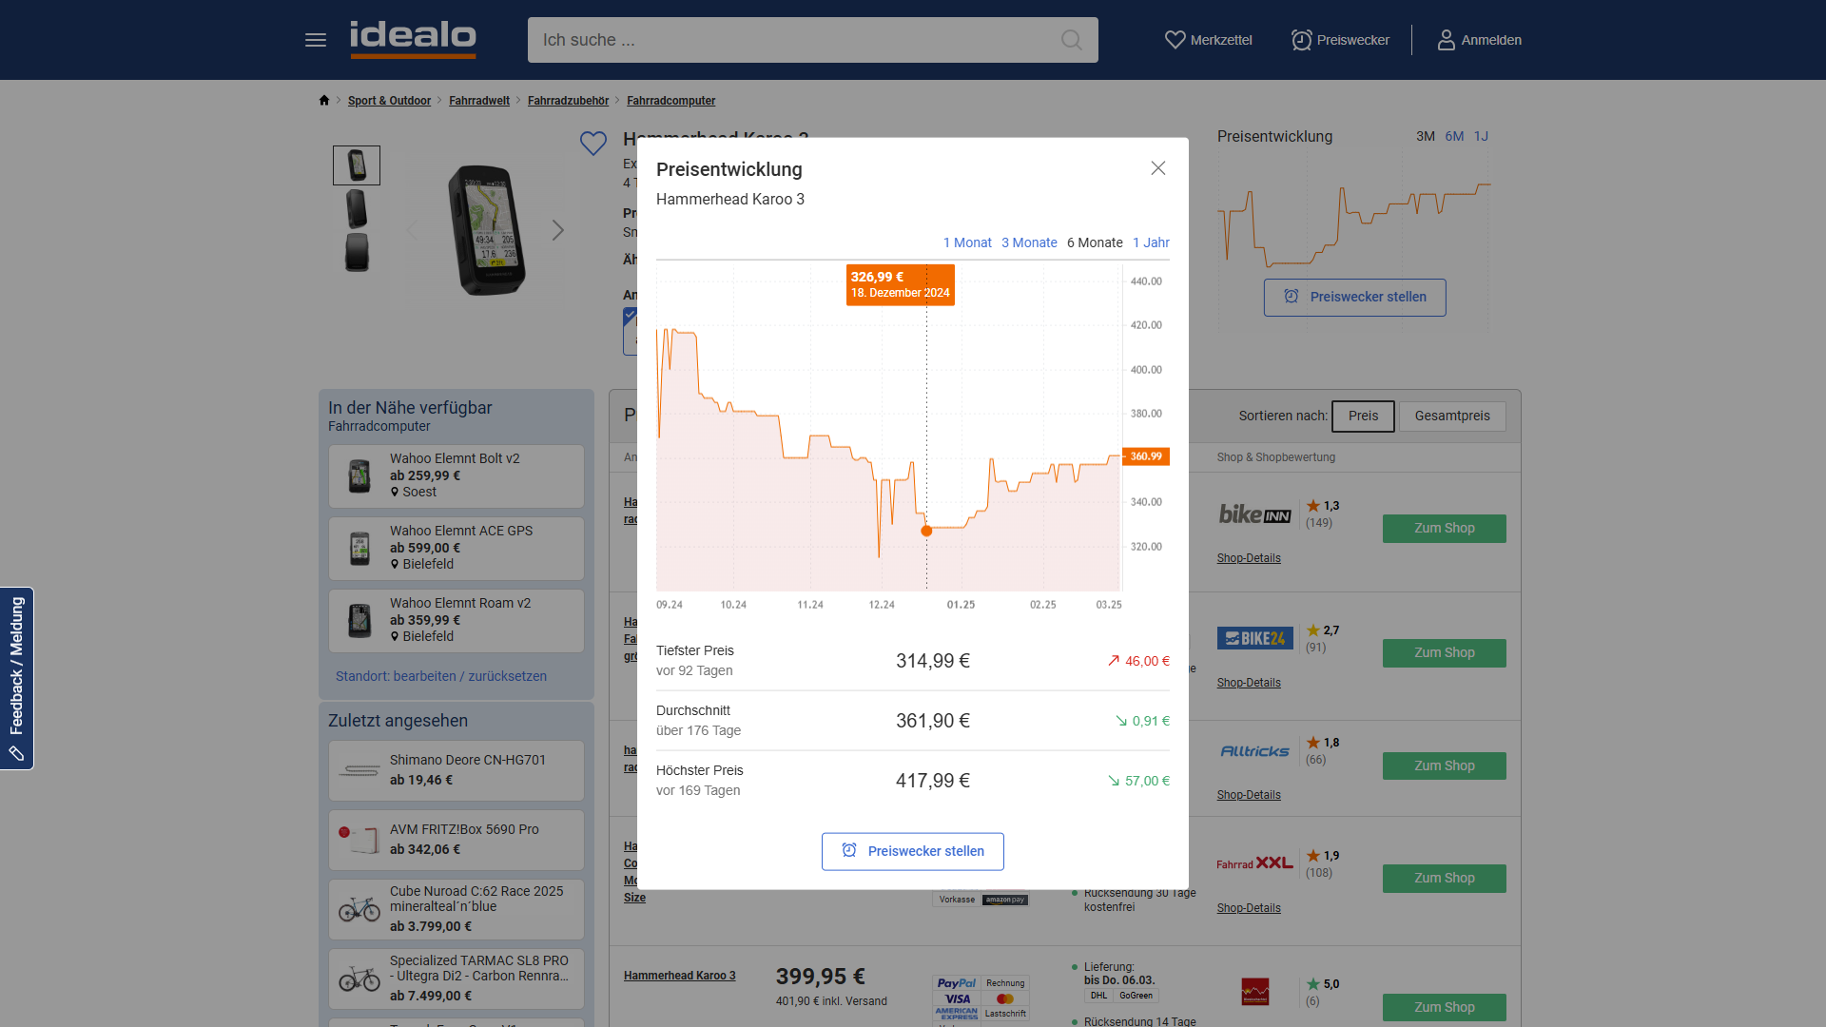Close the Preisentwicklung dialog
Image resolution: width=1826 pixels, height=1027 pixels.
1157,168
